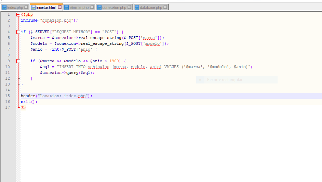Click the save icon on index.php tab
This screenshot has width=322, height=182.
pyautogui.click(x=4, y=7)
